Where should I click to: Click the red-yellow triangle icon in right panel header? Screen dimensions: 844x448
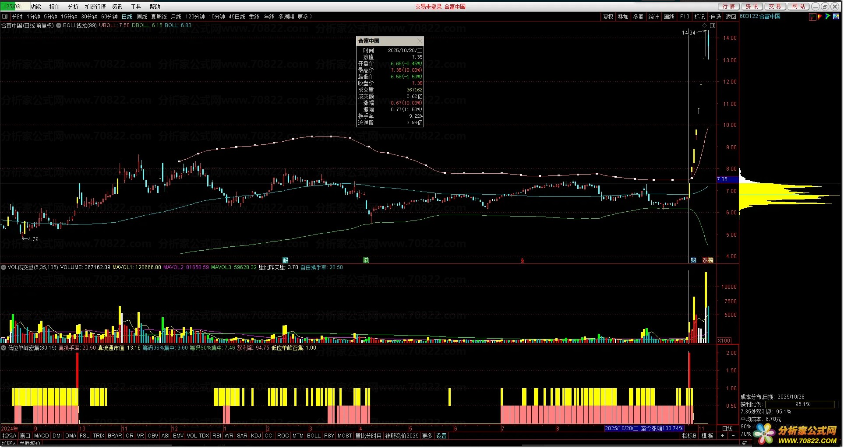(820, 17)
